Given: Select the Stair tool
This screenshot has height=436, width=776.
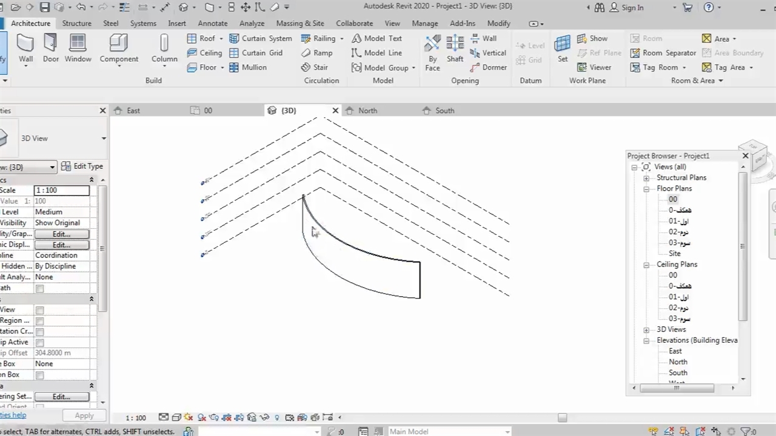Looking at the screenshot, I should 315,67.
